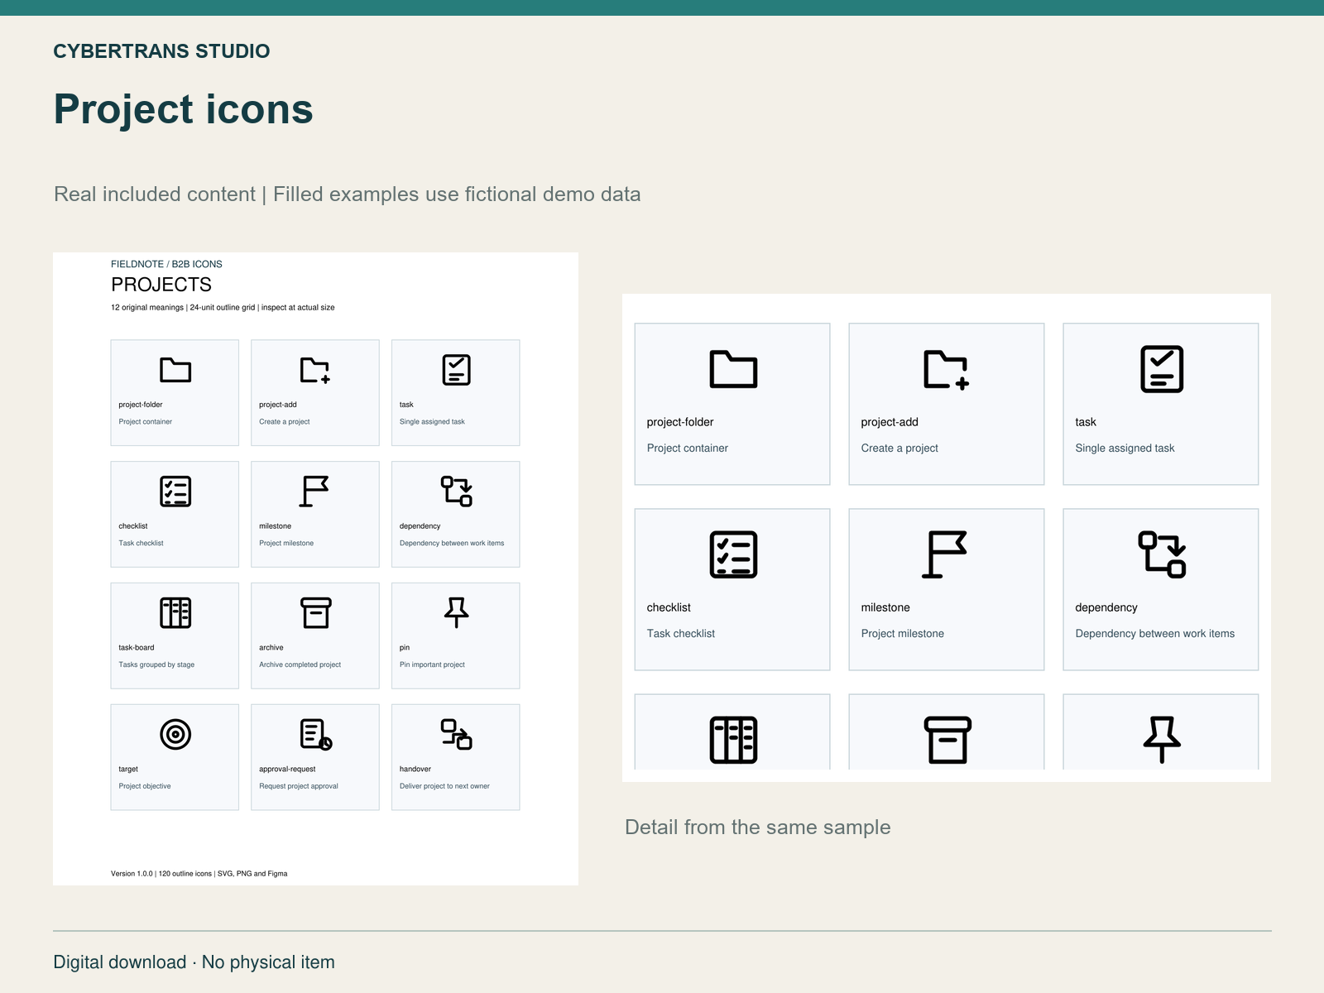Select the small task icon in the PROJECTS sheet
The width and height of the screenshot is (1324, 993).
pos(456,370)
